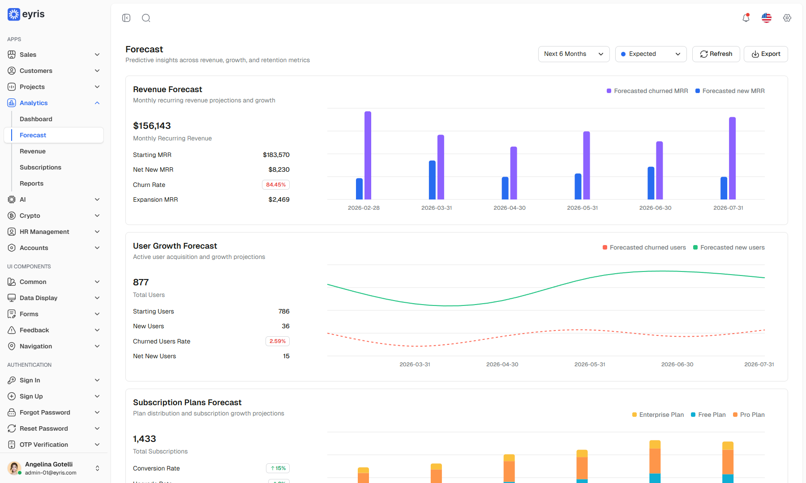Open search via magnifier icon
806x483 pixels.
pos(146,18)
